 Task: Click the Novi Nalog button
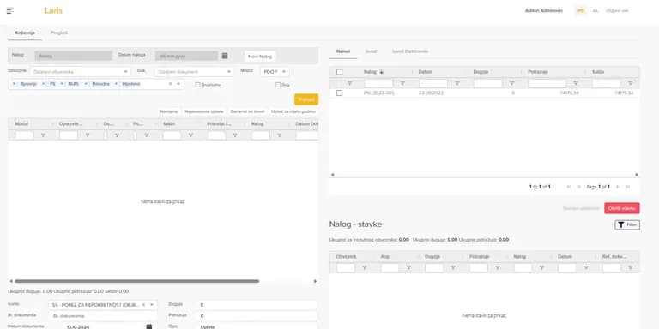pos(260,57)
